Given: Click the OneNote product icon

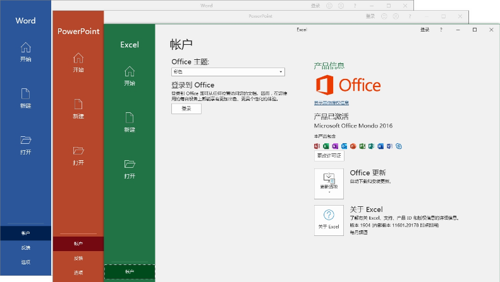Looking at the screenshot, I should 335,146.
